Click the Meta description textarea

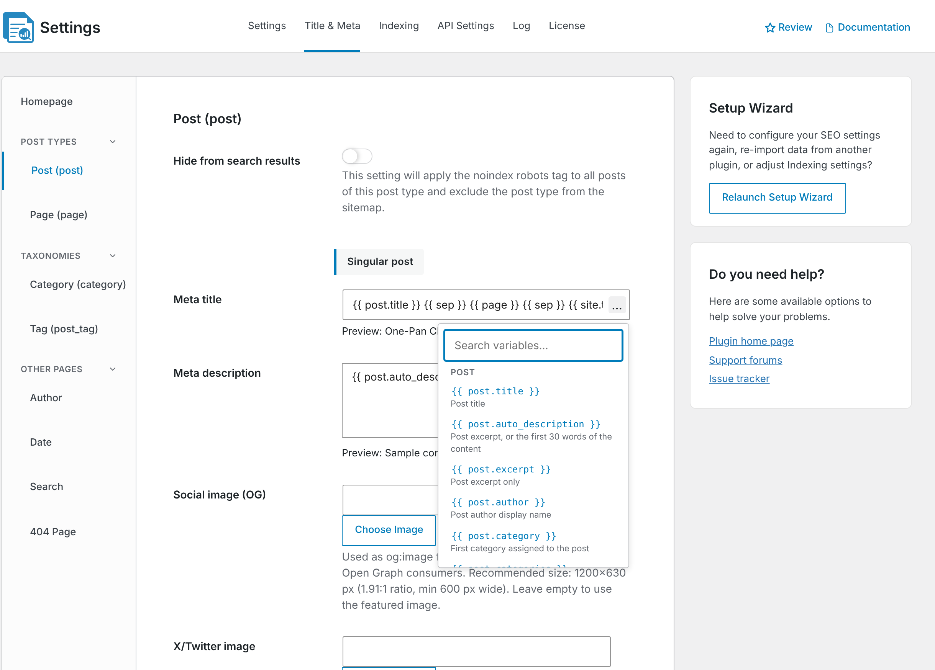pos(390,400)
